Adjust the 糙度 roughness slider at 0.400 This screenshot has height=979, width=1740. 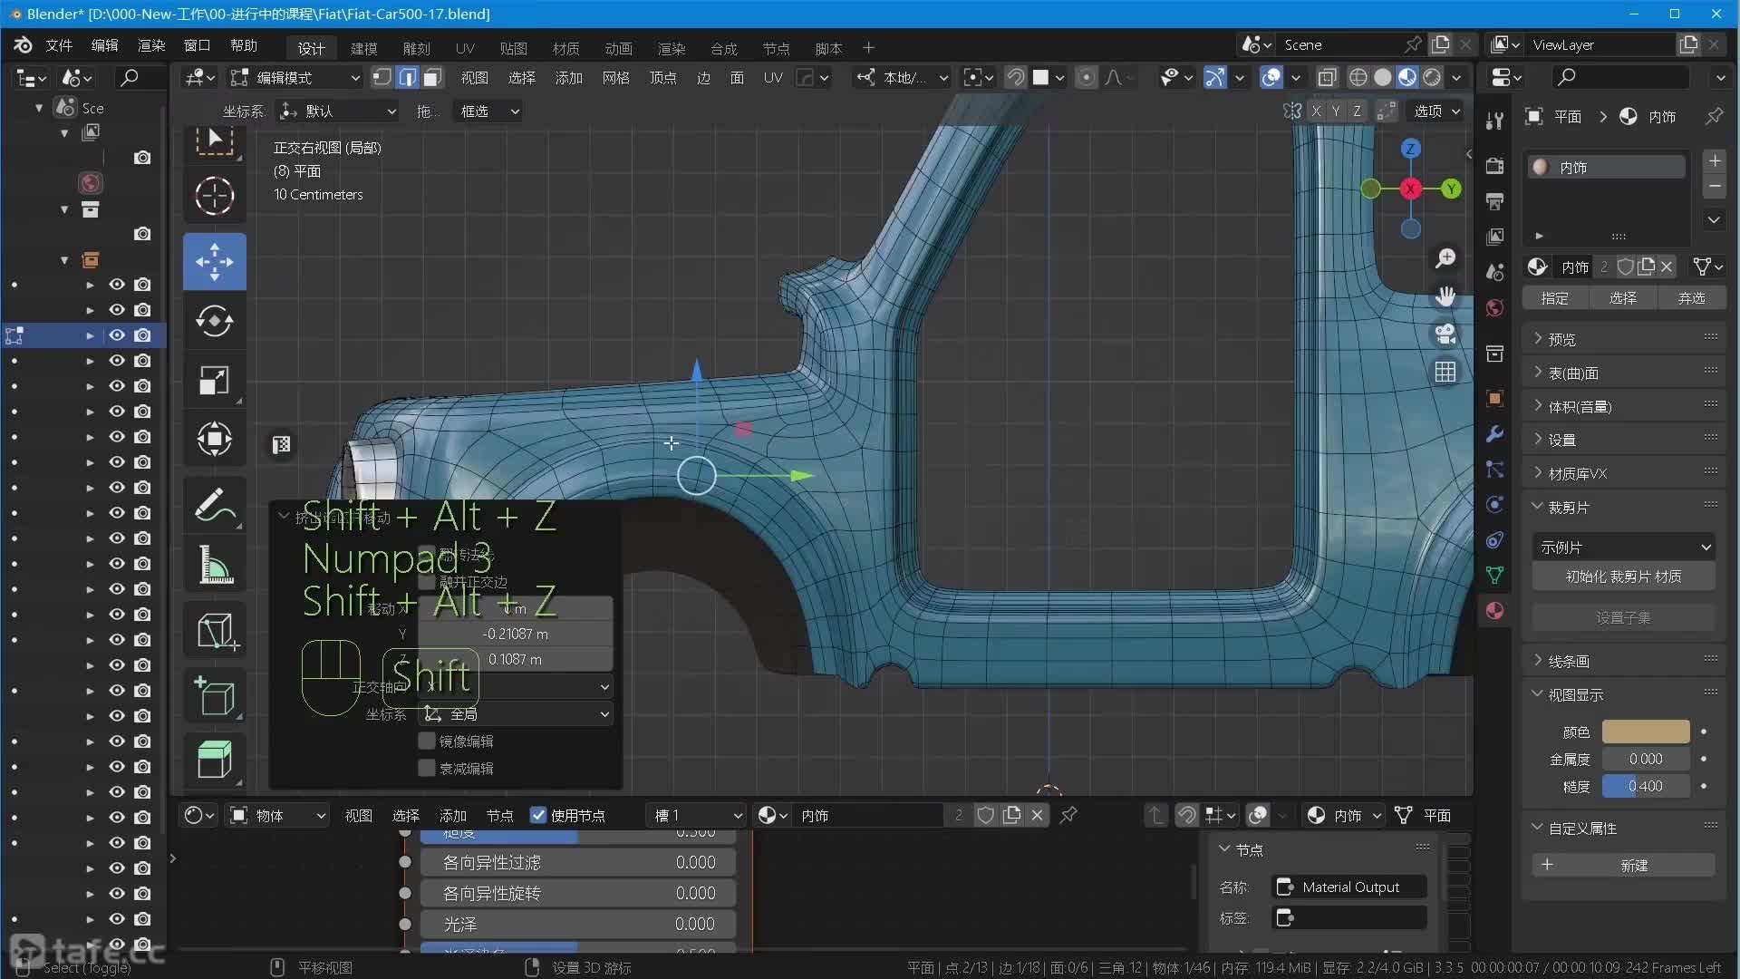1646,786
